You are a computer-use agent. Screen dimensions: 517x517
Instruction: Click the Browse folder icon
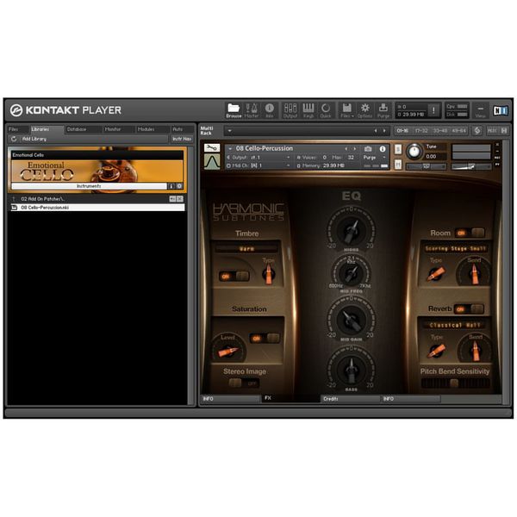point(234,109)
